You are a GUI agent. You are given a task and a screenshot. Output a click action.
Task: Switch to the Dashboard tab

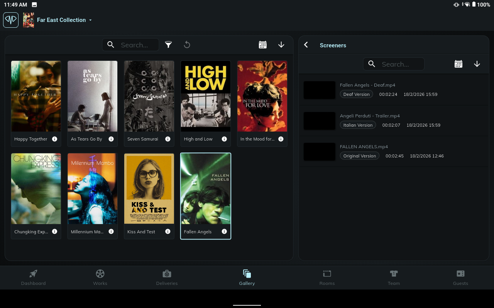34,278
